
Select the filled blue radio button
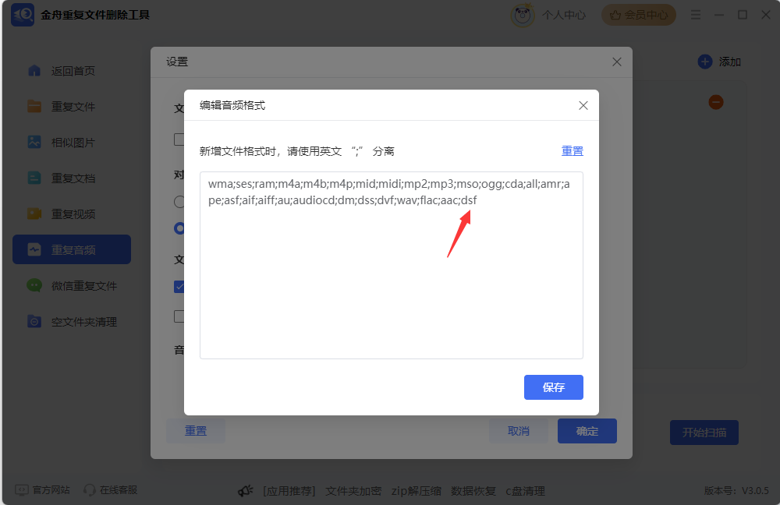(179, 228)
